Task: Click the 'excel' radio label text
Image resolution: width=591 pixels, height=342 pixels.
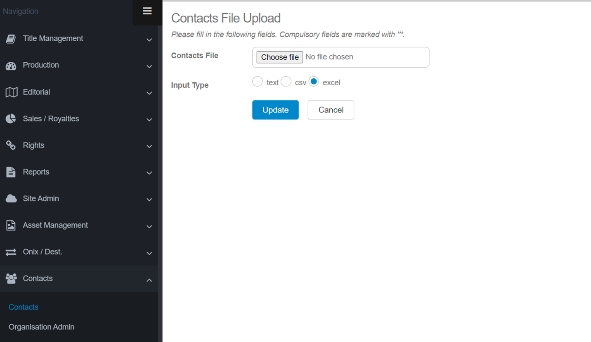Action: (x=331, y=82)
